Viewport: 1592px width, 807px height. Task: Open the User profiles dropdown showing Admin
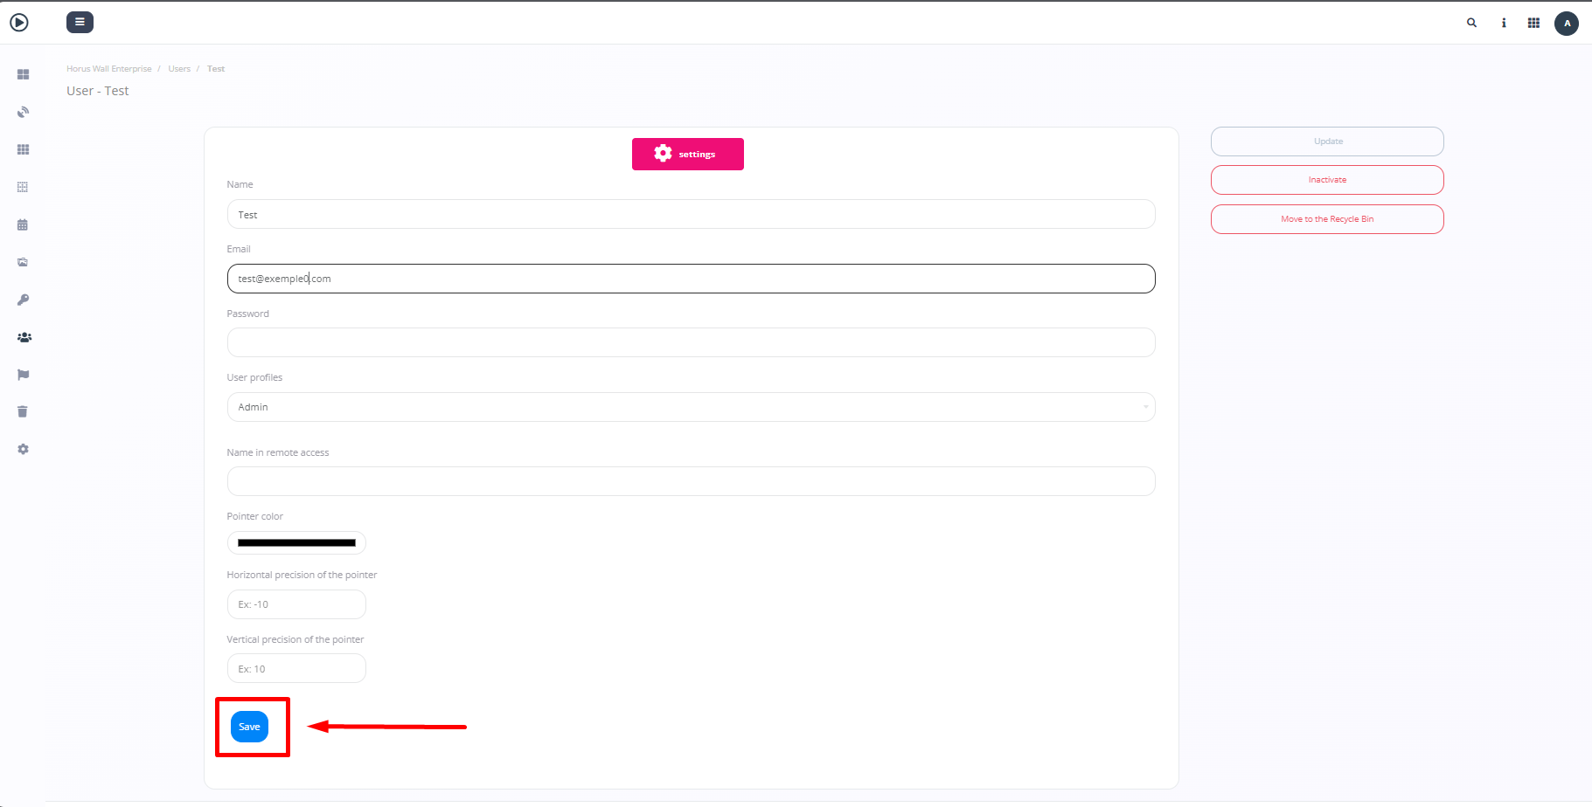coord(691,407)
